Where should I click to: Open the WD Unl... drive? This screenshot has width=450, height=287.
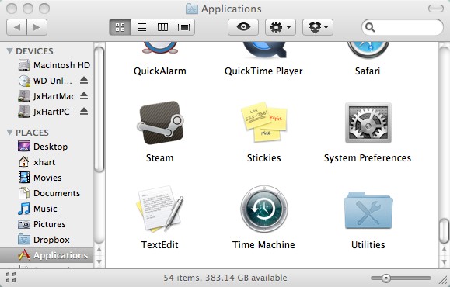[45, 81]
